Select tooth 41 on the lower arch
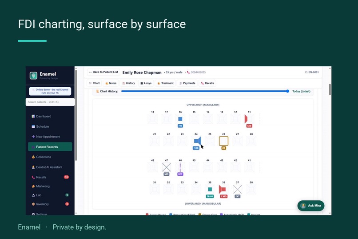 point(249,167)
